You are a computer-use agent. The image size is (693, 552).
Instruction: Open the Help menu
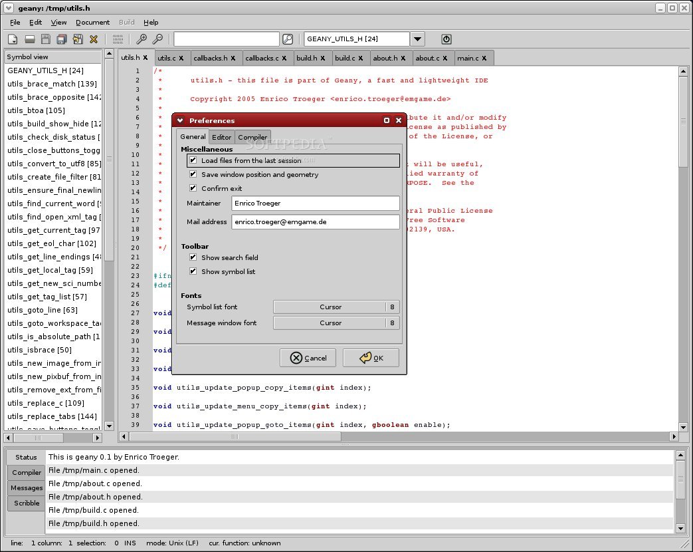tap(151, 22)
